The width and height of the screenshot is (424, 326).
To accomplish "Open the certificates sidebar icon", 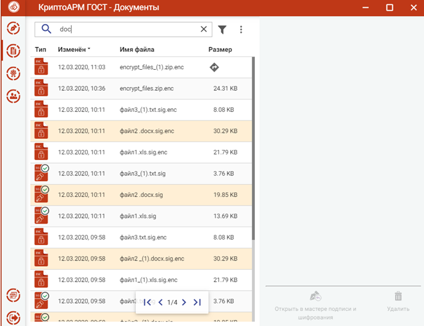I will [13, 73].
